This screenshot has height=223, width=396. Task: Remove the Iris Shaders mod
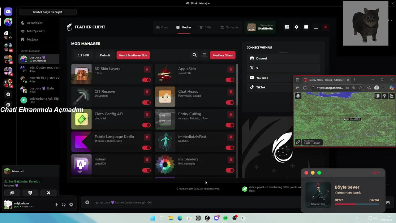(x=230, y=160)
